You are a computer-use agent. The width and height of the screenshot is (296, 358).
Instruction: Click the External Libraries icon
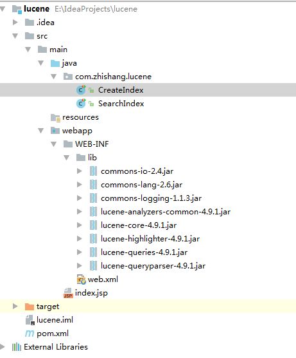(x=17, y=347)
